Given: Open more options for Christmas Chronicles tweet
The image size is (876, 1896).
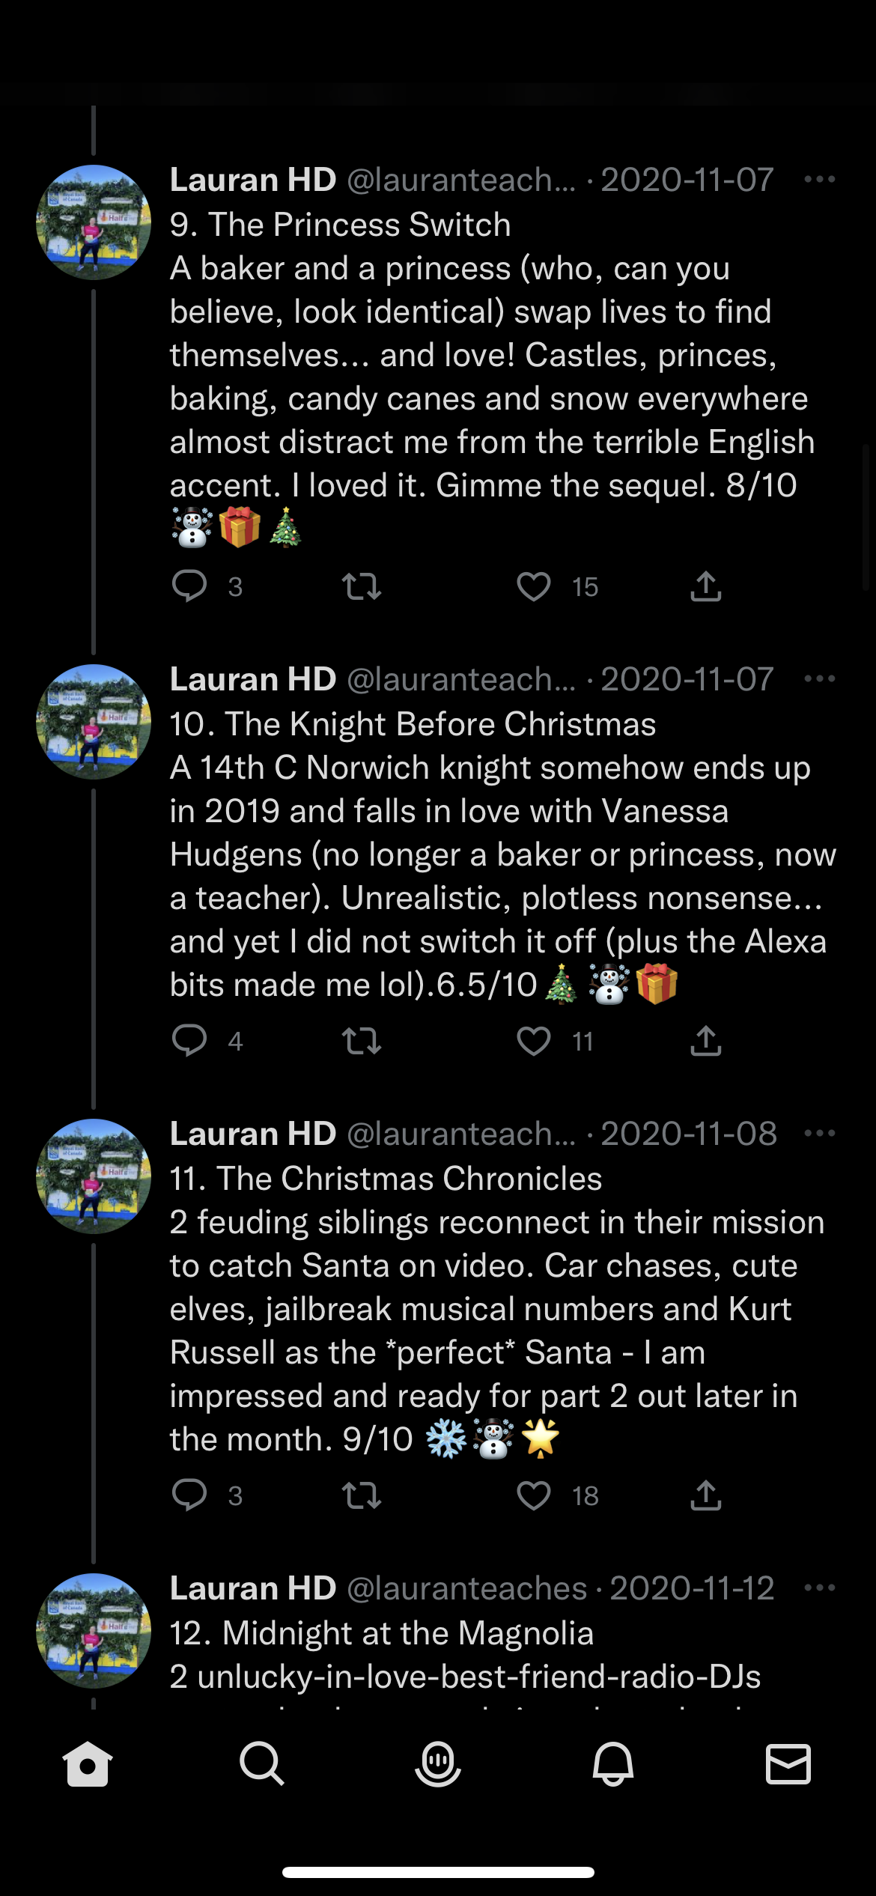Looking at the screenshot, I should (x=819, y=1134).
